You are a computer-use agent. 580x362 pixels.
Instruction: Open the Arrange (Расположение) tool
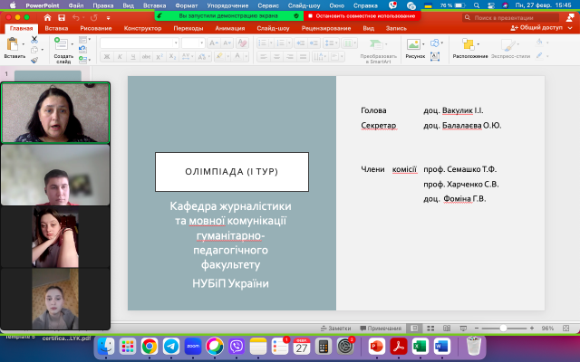pos(469,45)
